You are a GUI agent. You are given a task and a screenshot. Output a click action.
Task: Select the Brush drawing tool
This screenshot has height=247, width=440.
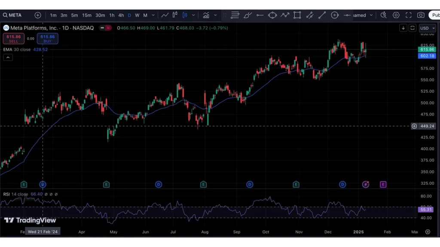tap(247, 15)
